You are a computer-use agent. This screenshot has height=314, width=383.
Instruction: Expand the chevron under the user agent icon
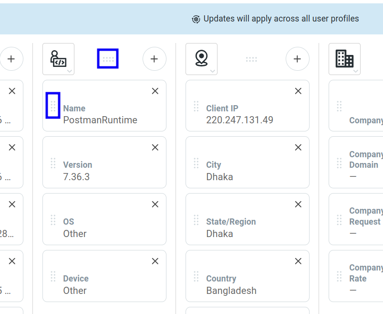pos(70,70)
